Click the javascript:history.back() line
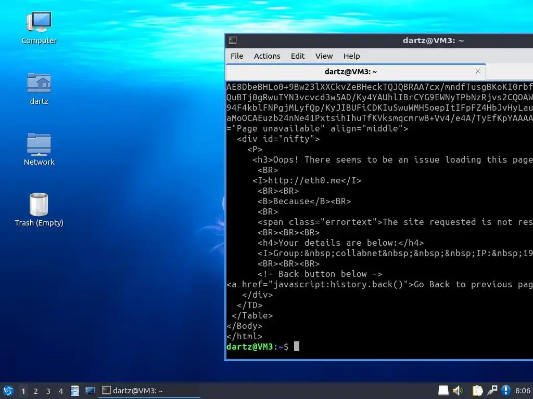The height and width of the screenshot is (399, 533). tap(379, 284)
